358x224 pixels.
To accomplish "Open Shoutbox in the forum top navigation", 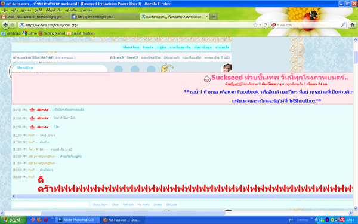I will (131, 47).
